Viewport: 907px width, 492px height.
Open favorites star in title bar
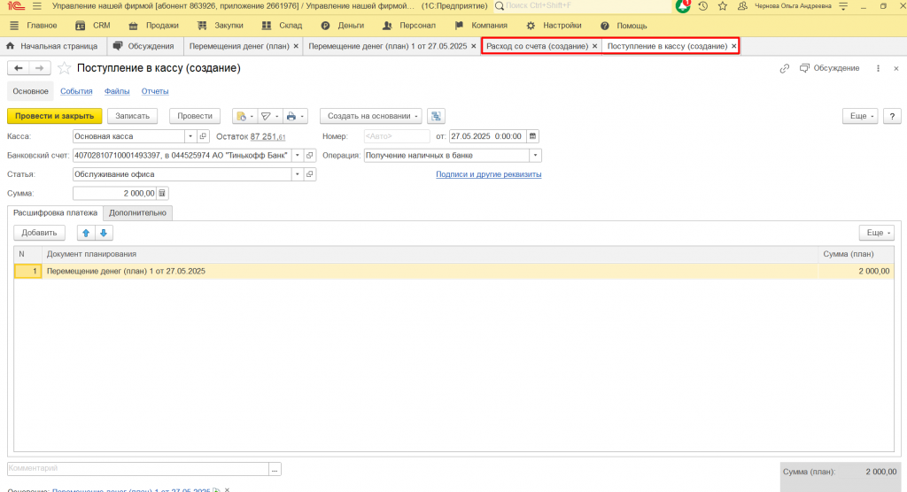pyautogui.click(x=723, y=6)
